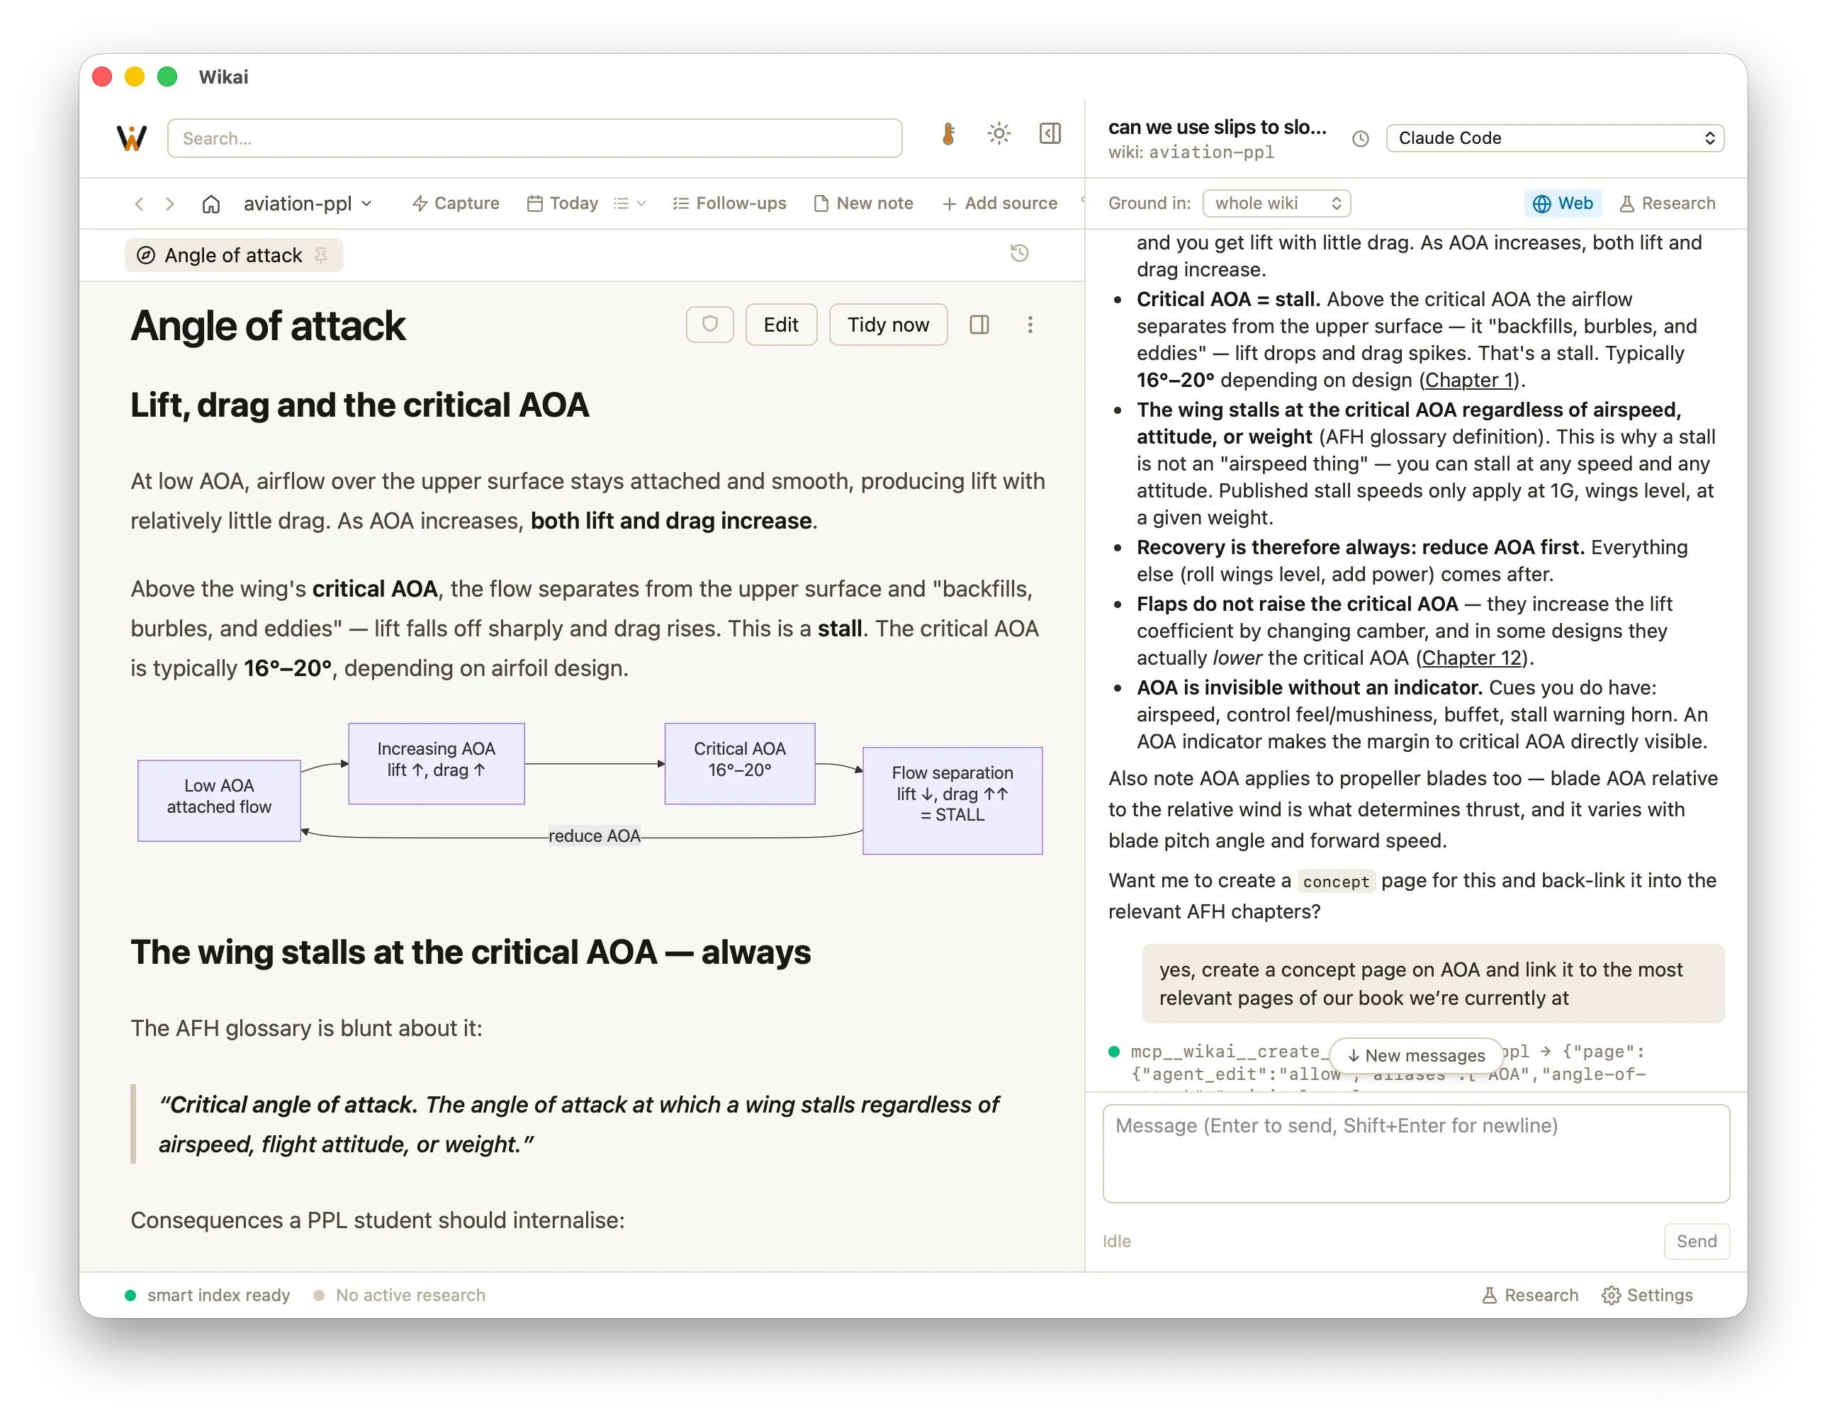Viewport: 1827px width, 1423px height.
Task: Open the Follow-ups toolbar item
Action: coord(729,203)
